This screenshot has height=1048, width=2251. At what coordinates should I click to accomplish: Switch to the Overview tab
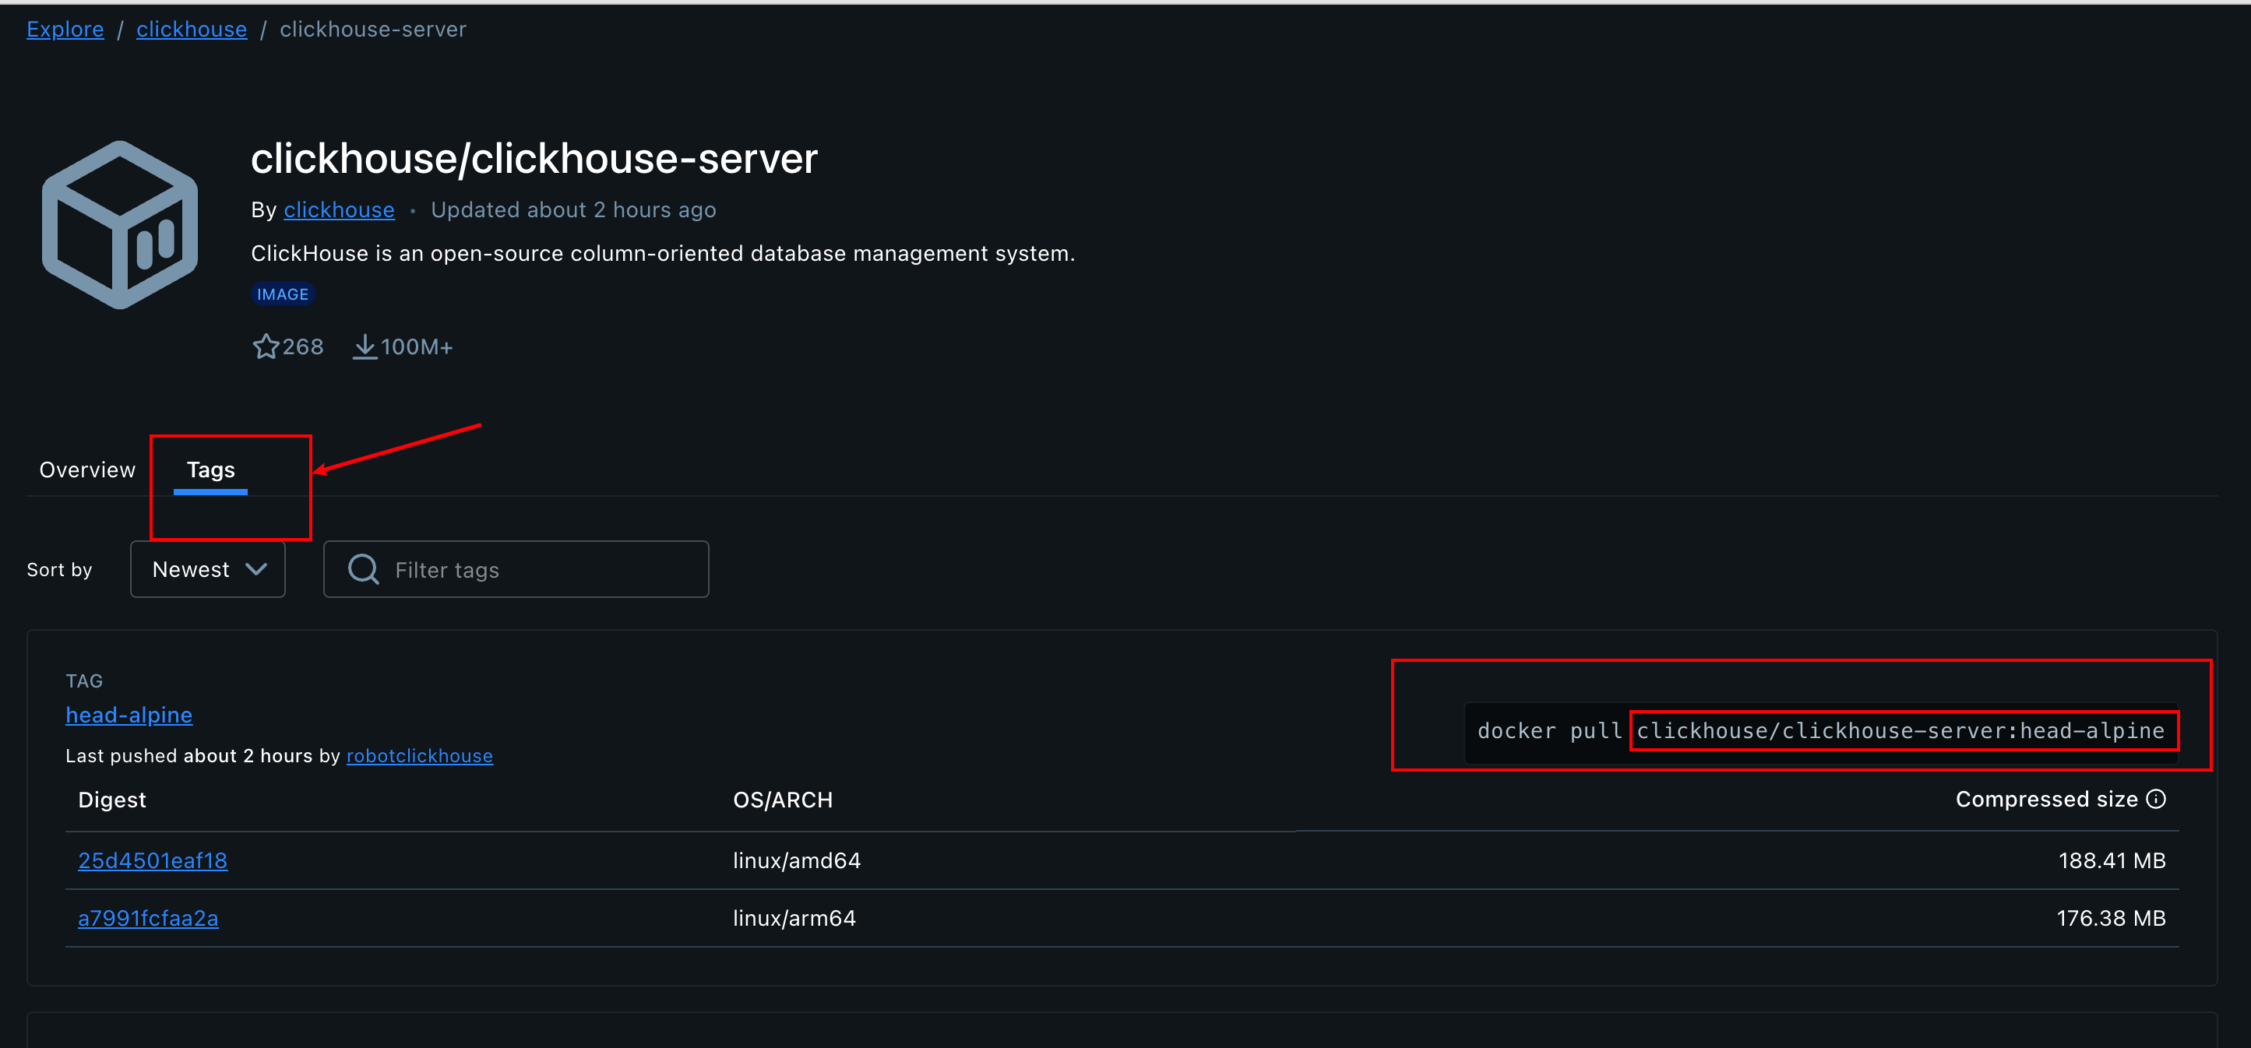click(x=87, y=469)
